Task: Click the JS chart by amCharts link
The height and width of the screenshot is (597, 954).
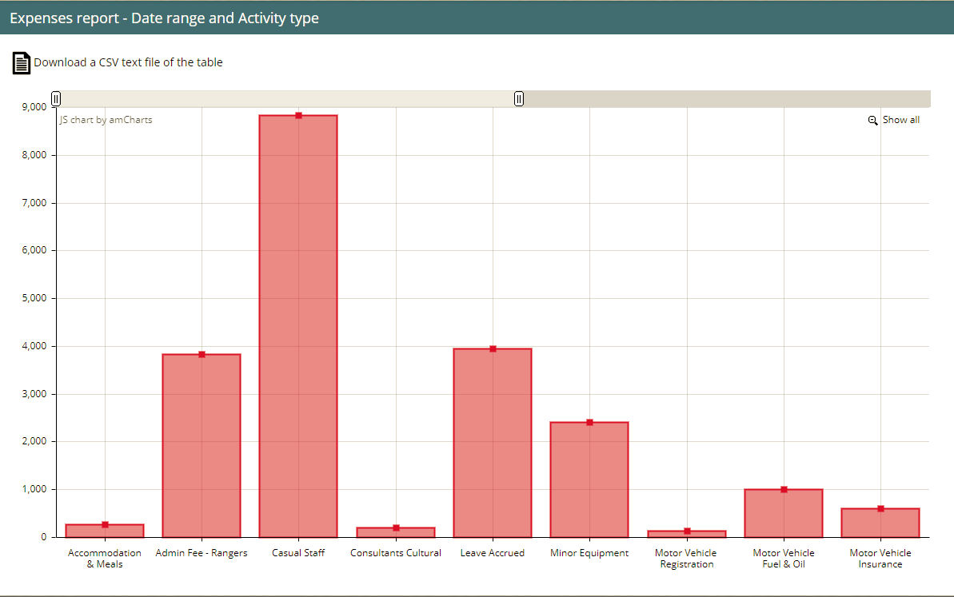Action: (106, 120)
